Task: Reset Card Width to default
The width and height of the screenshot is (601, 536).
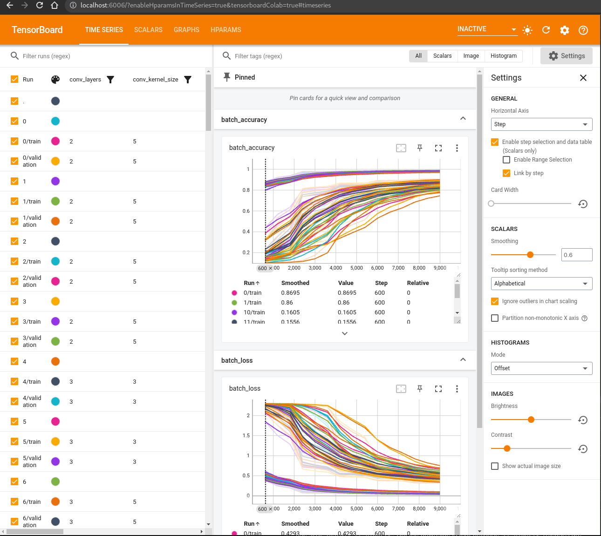Action: (x=583, y=204)
